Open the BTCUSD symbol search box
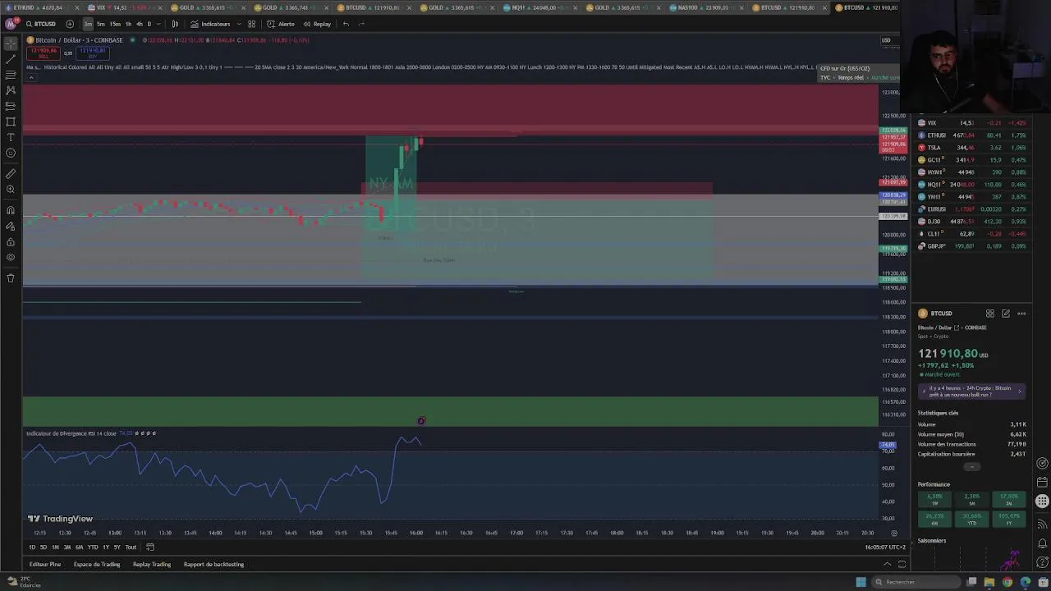 (x=41, y=24)
